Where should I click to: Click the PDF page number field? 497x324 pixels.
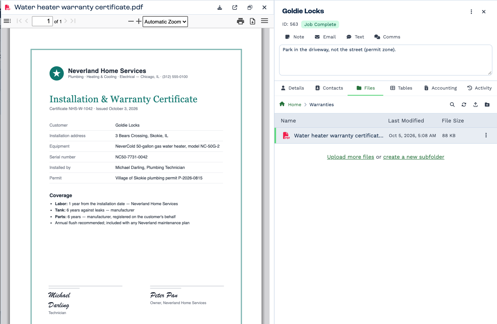[42, 21]
